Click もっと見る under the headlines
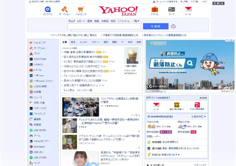The image size is (236, 166). click(x=69, y=90)
